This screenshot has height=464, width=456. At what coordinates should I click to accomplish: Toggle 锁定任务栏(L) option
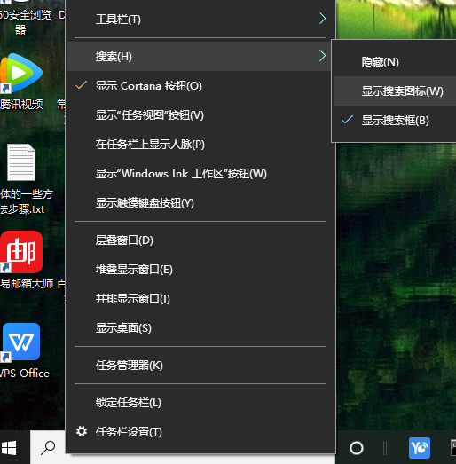[x=200, y=403]
